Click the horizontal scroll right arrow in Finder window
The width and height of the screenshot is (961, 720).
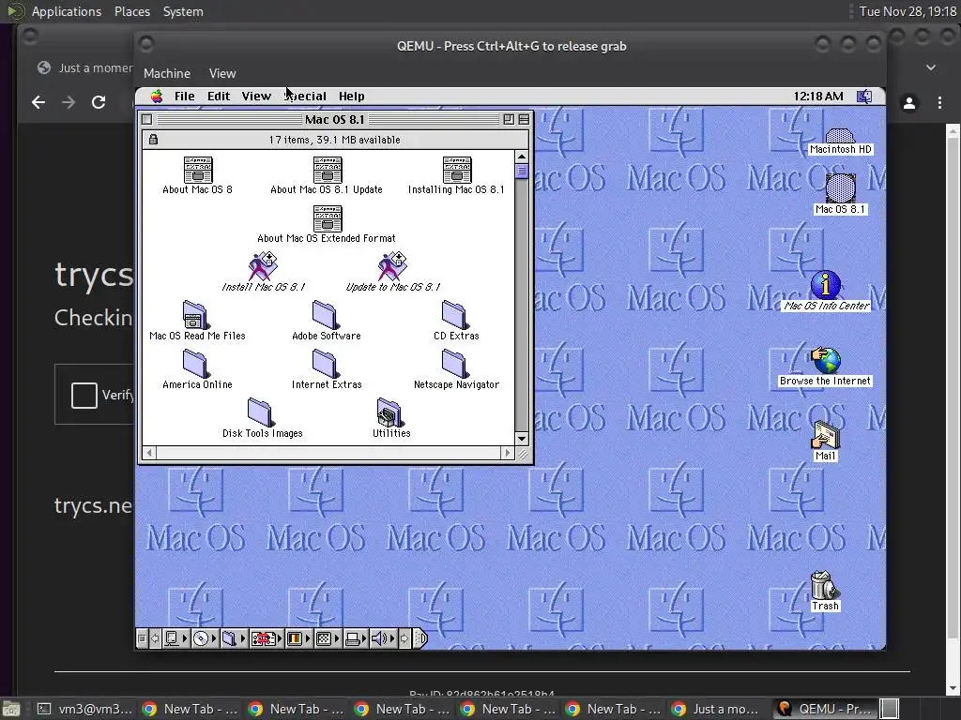(x=507, y=453)
